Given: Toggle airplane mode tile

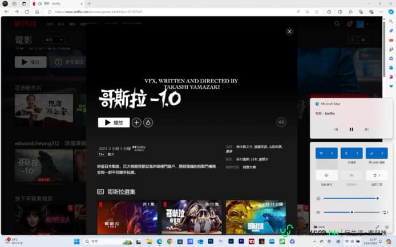Looking at the screenshot, I should [326, 176].
